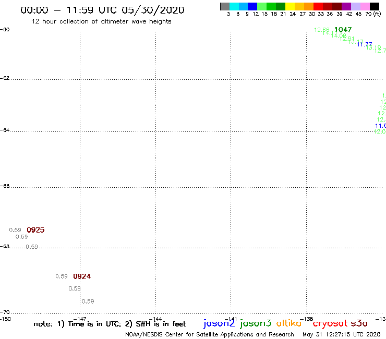Select the bright red legend swatch
This screenshot has width=386, height=339.
[x=318, y=6]
